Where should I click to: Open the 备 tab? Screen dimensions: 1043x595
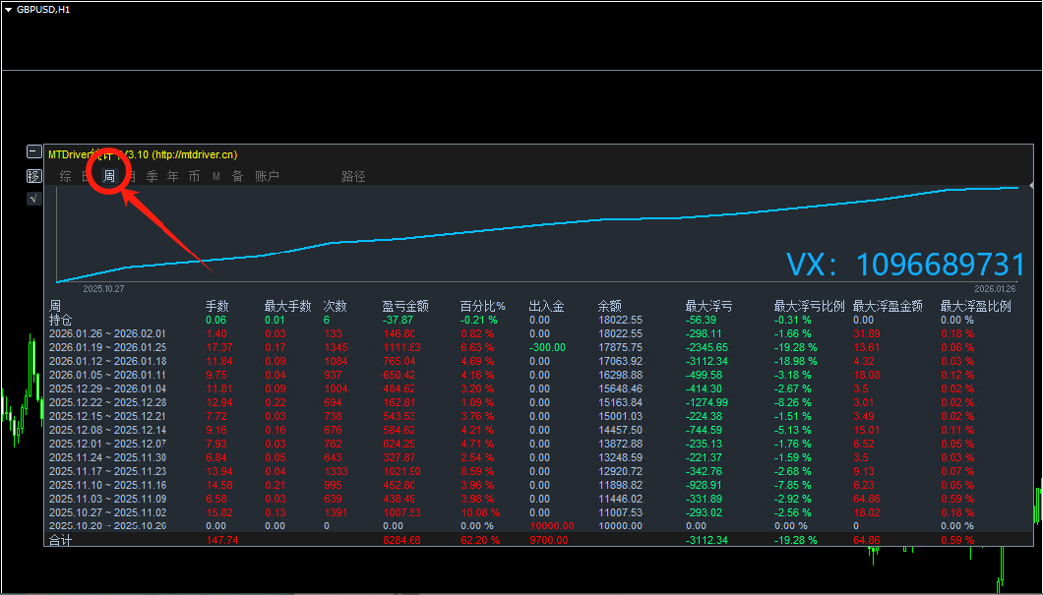pos(237,177)
